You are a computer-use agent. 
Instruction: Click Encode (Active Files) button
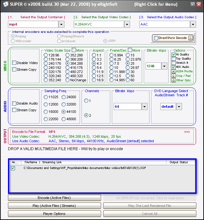(55, 198)
